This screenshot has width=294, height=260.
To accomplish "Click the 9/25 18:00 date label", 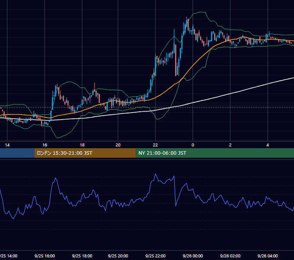I will pyautogui.click(x=82, y=256).
